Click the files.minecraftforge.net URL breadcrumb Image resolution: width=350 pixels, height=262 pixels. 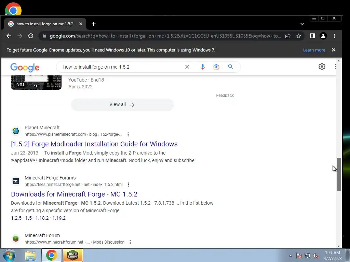coord(73,185)
